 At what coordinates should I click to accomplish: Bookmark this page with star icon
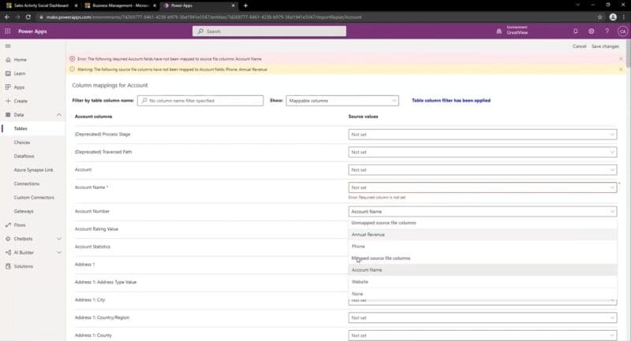pos(599,17)
